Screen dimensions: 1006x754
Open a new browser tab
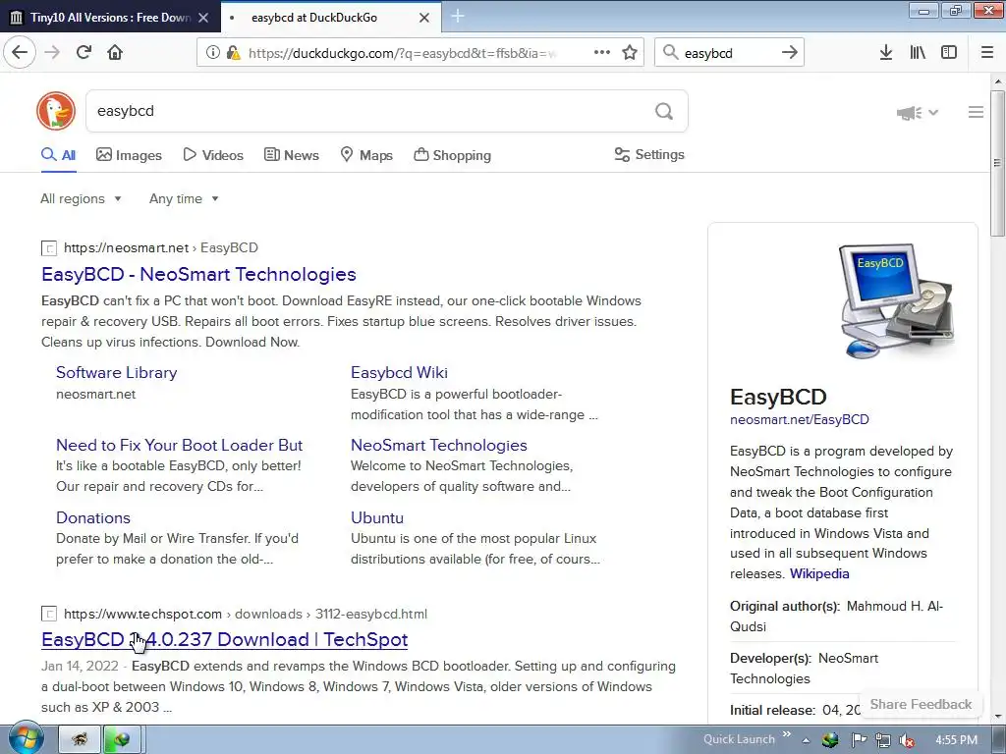tap(458, 16)
